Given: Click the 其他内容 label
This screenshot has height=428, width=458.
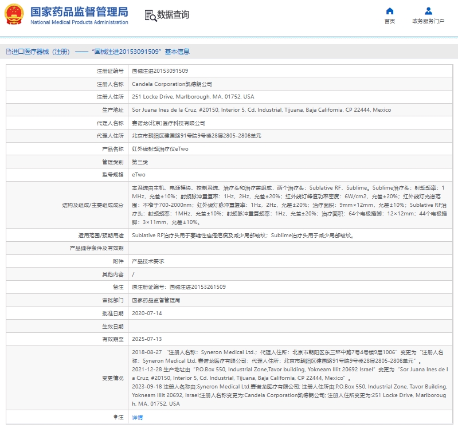Looking at the screenshot, I should (x=113, y=274).
